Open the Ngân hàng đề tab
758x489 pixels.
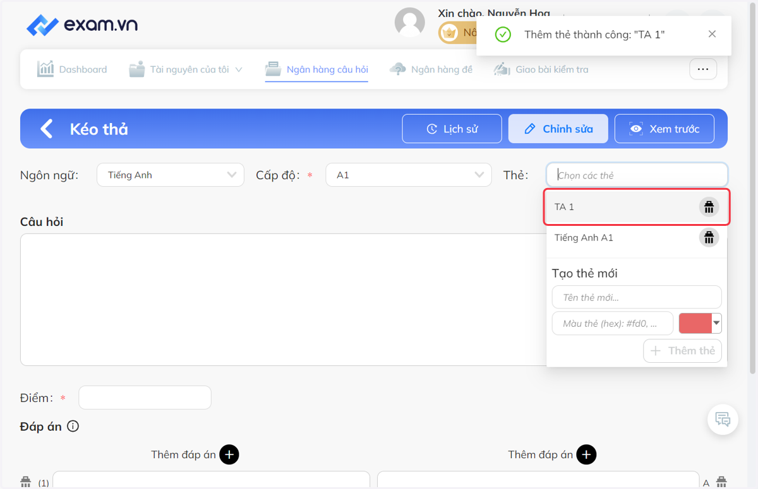431,69
